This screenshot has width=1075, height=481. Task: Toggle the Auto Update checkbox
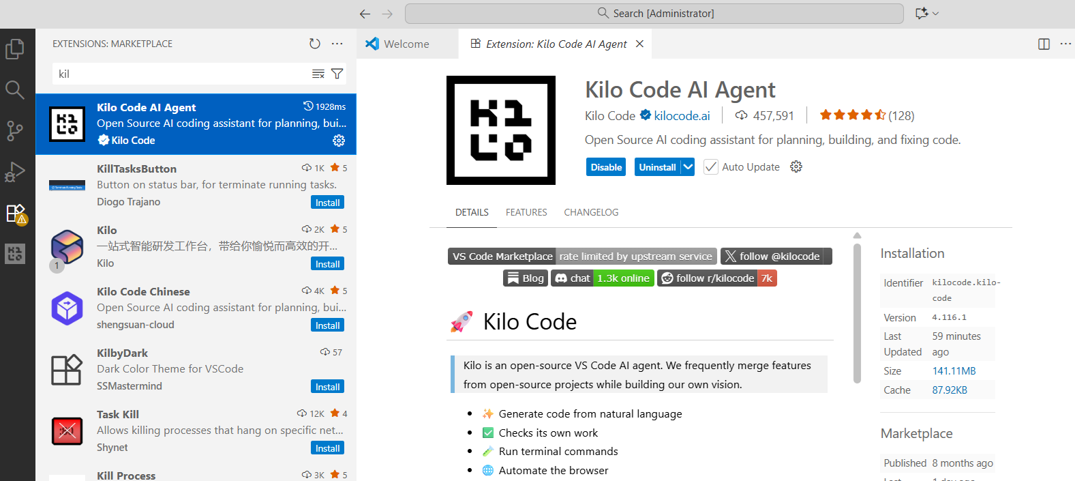tap(711, 167)
